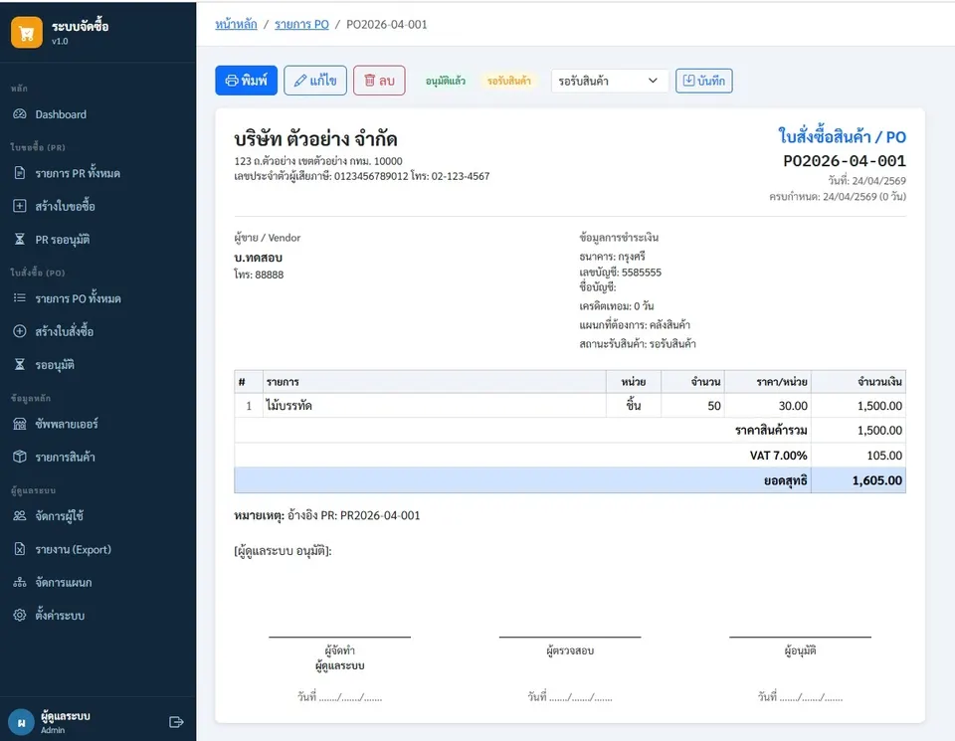Open the รอรับสินค้า status dropdown
Viewport: 955px width, 741px height.
pyautogui.click(x=609, y=81)
